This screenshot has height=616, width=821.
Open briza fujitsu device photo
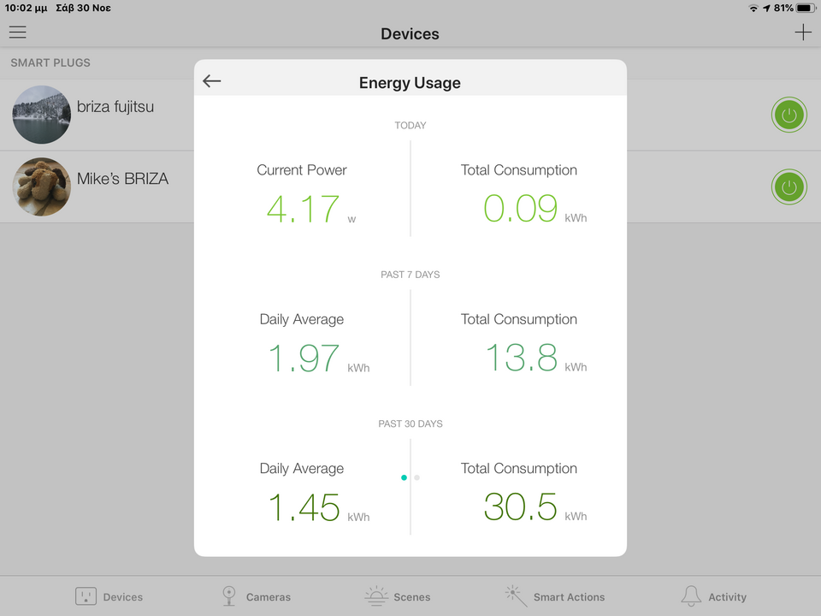(41, 115)
